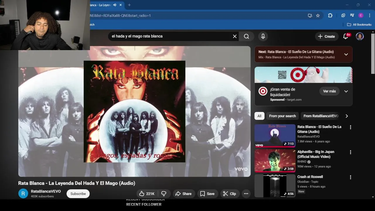The image size is (375, 211).
Task: Open options for Alphaville Big In Japan
Action: click(x=350, y=152)
